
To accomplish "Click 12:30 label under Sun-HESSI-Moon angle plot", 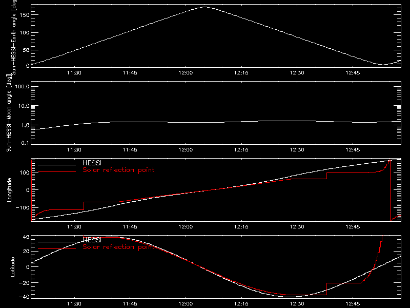I will [x=297, y=150].
